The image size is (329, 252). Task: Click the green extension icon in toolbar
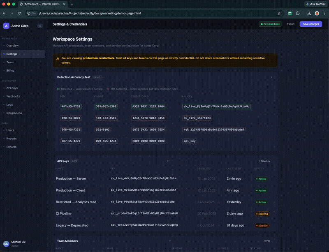[x=290, y=13]
